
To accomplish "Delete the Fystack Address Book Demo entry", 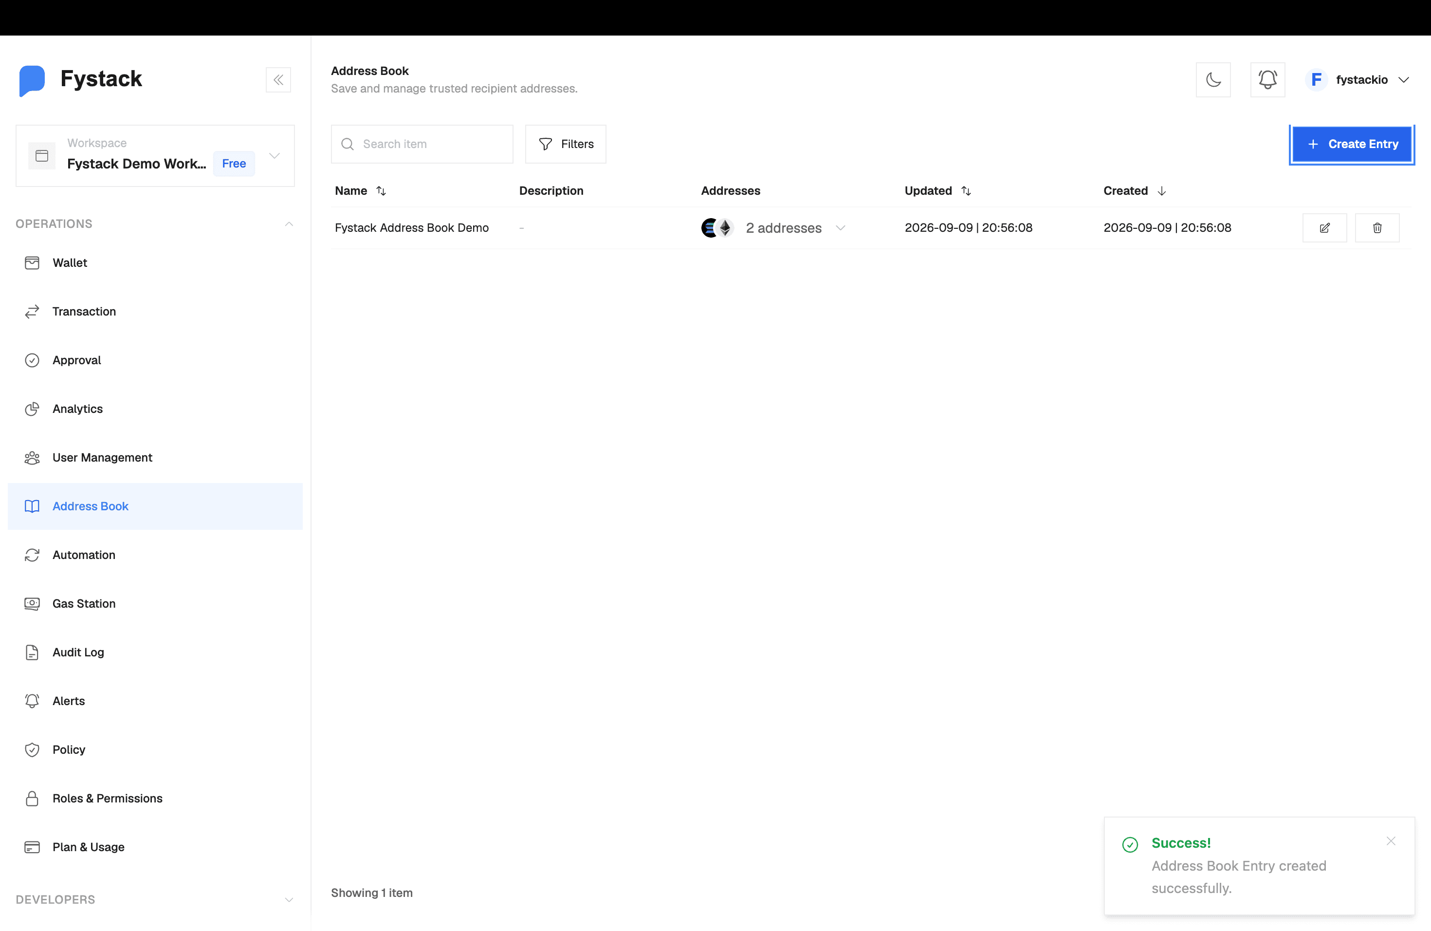I will [1377, 228].
